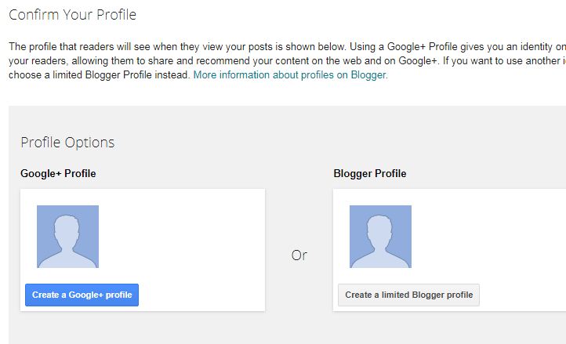Click the line starting 'your readers, allowing them'
This screenshot has height=344, width=566.
[x=94, y=61]
